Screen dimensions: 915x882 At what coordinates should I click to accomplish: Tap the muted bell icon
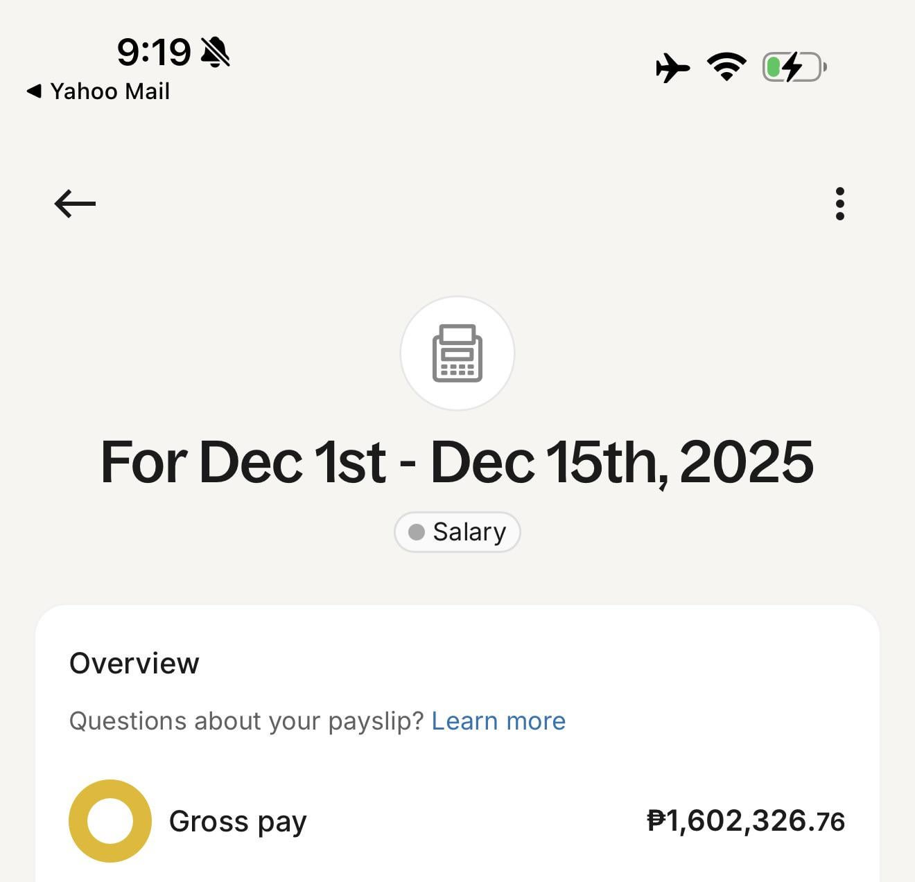215,52
